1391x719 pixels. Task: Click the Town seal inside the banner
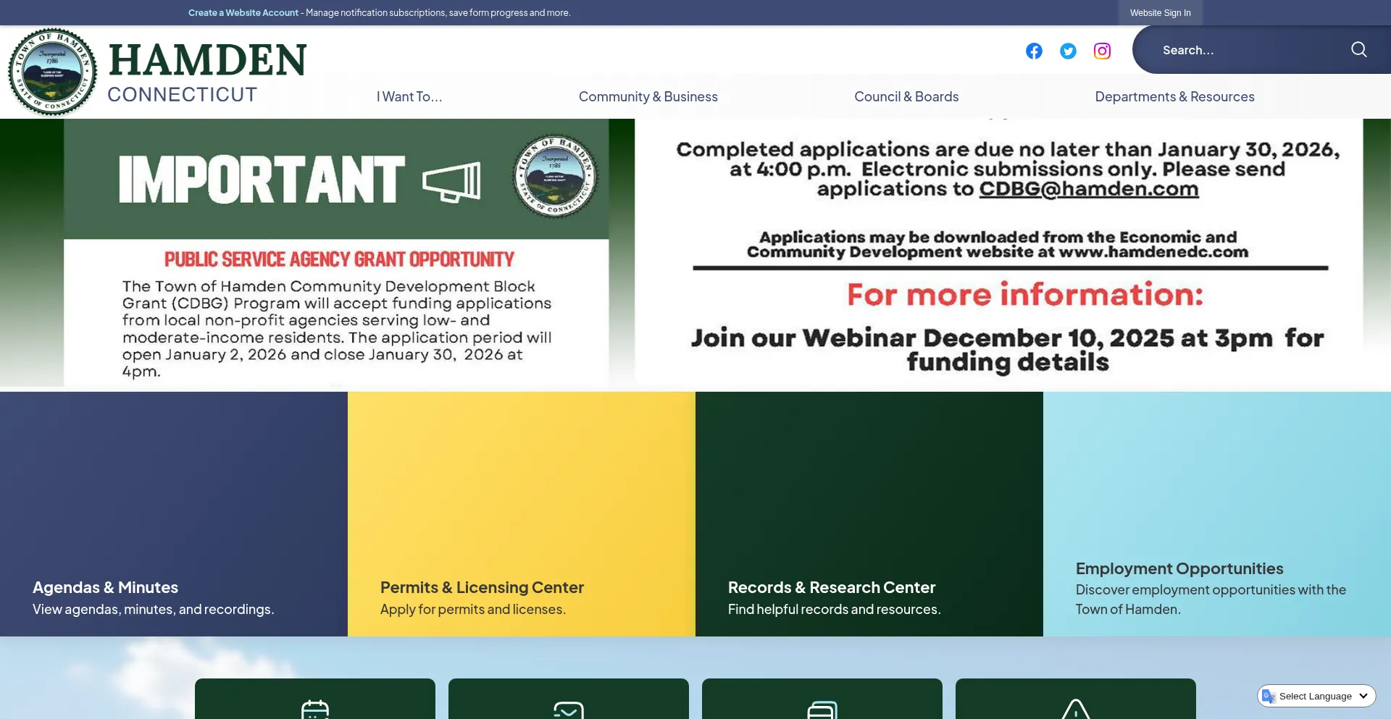point(556,176)
